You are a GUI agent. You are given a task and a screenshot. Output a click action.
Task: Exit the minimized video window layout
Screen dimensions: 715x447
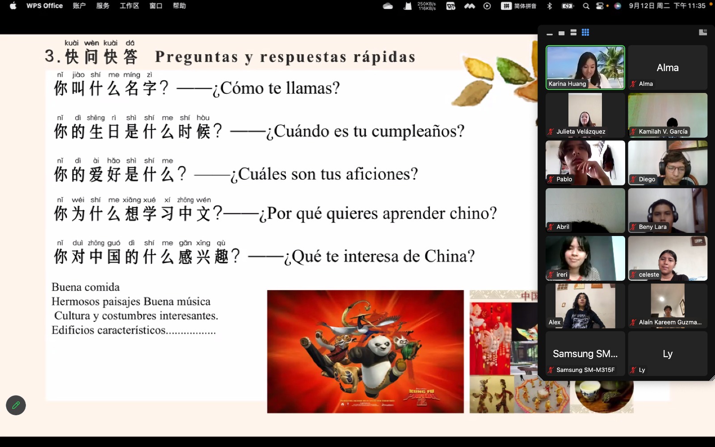702,32
